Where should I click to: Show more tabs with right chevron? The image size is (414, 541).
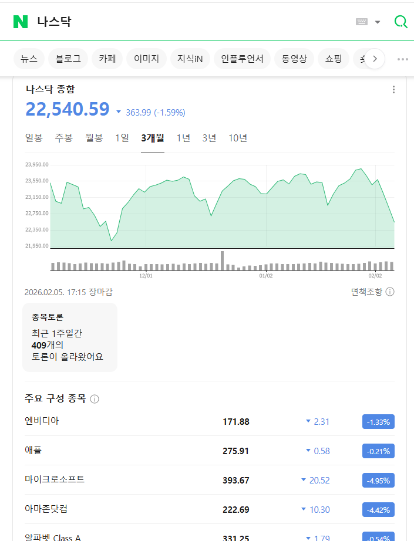(375, 59)
